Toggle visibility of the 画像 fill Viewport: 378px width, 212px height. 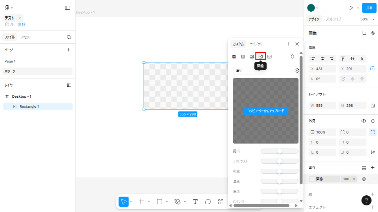[x=364, y=179]
